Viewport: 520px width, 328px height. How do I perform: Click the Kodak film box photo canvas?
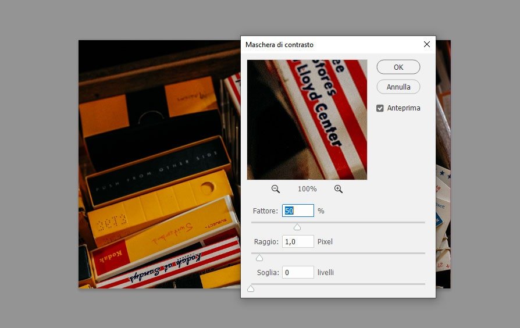tap(159, 164)
